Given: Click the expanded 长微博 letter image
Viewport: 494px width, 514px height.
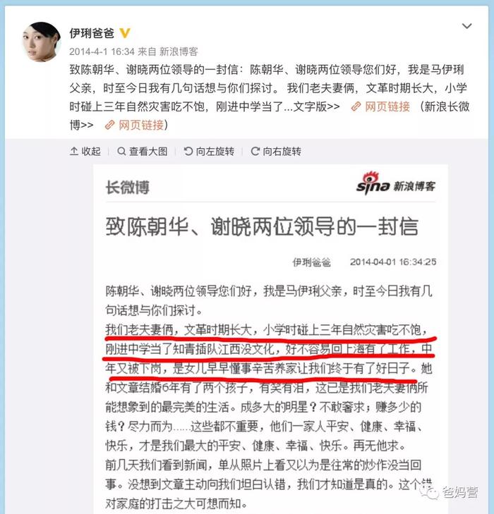Looking at the screenshot, I should [x=270, y=339].
